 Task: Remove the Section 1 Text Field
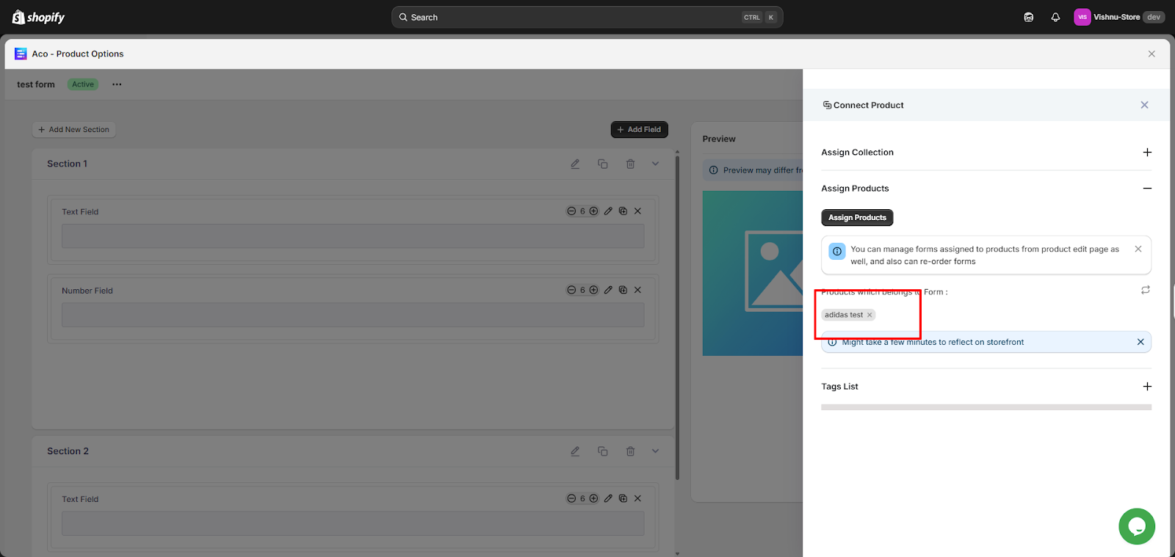click(x=637, y=211)
